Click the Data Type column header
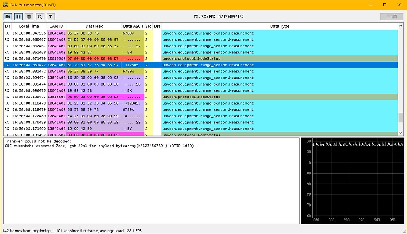The height and width of the screenshot is (234, 407). [279, 26]
